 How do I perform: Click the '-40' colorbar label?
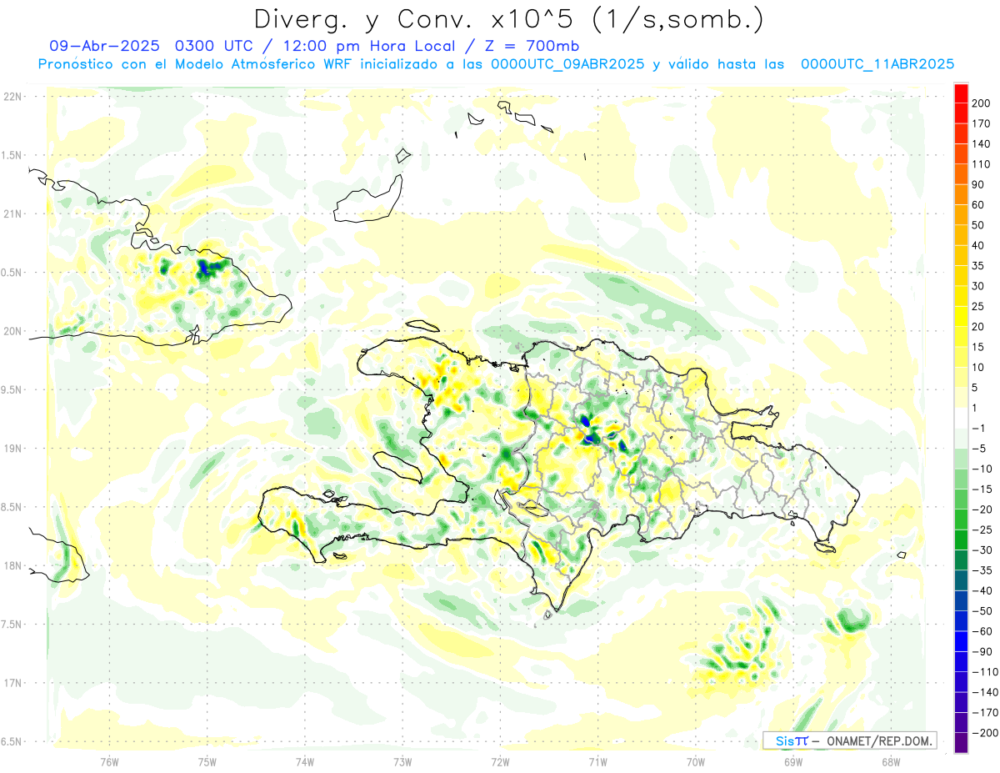tap(982, 590)
